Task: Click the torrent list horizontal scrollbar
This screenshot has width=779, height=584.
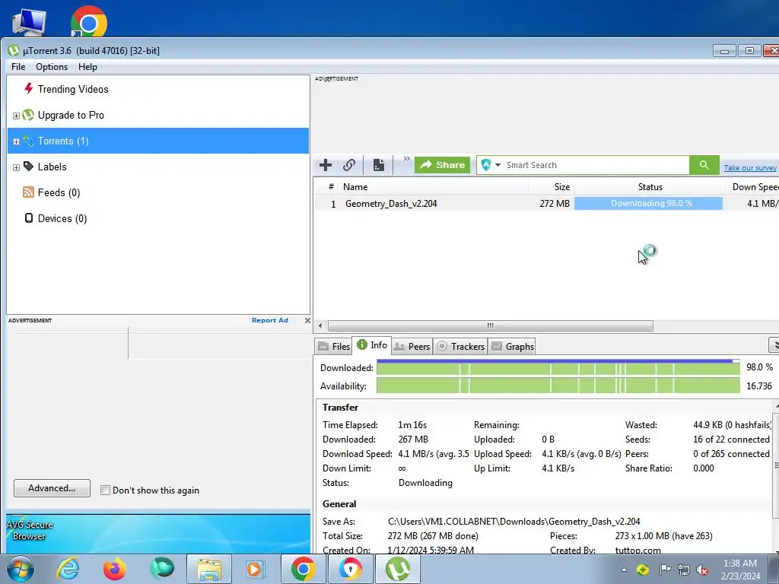Action: click(491, 325)
